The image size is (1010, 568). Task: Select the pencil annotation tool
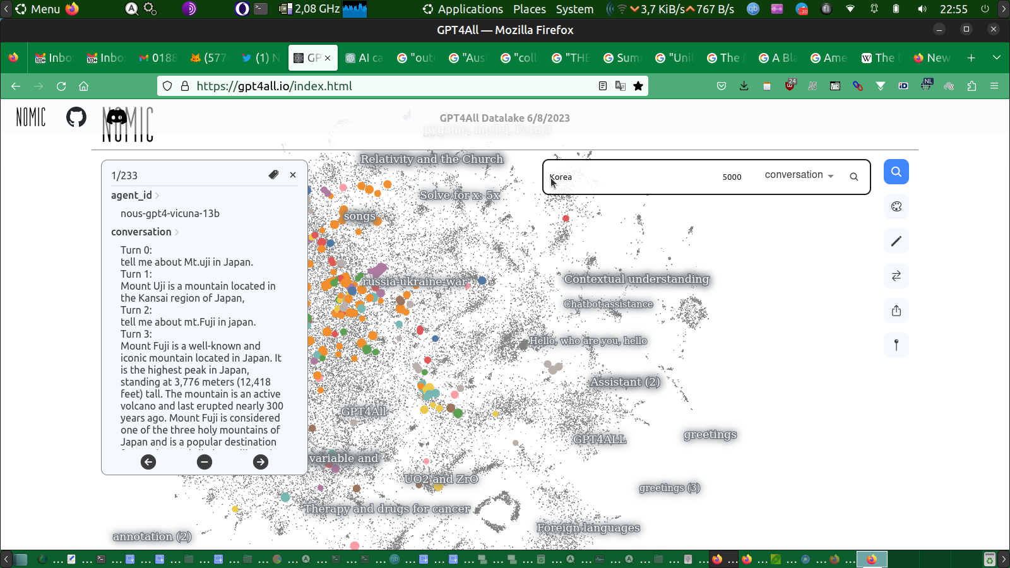[896, 241]
